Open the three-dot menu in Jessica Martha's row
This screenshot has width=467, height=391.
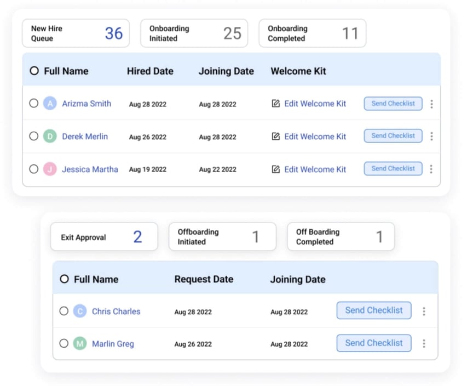[x=432, y=169]
